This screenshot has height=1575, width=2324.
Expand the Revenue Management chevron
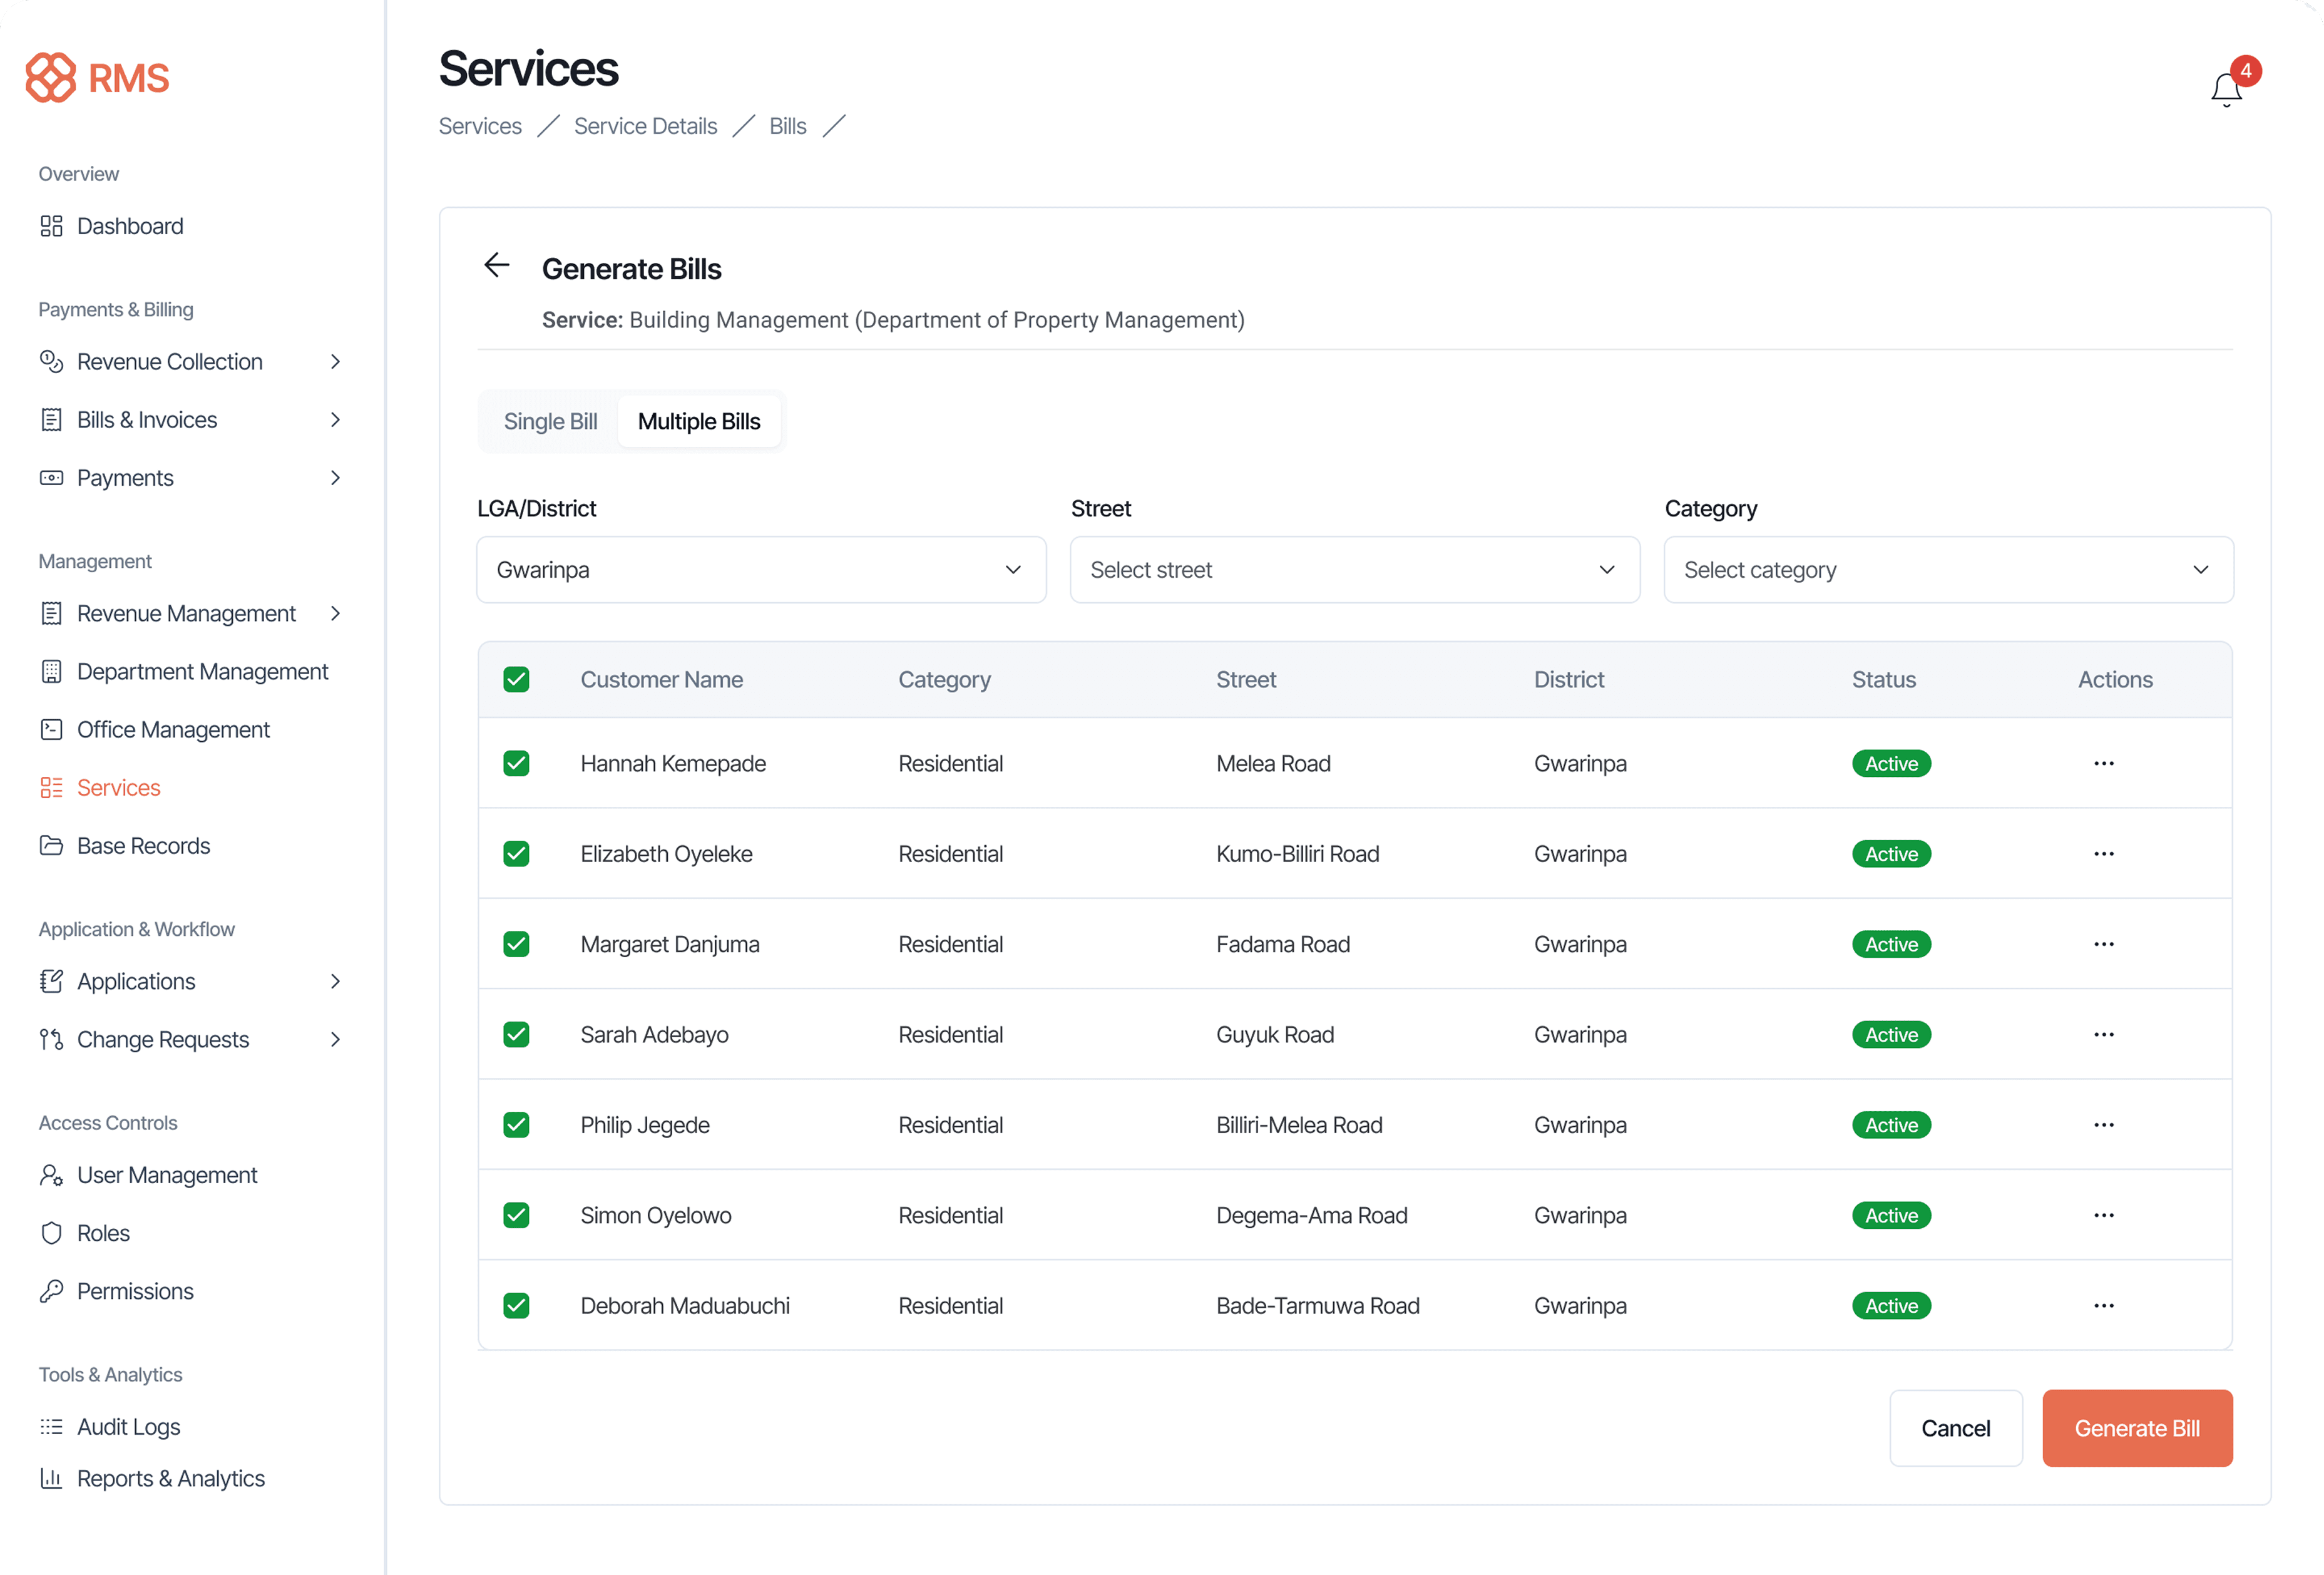pyautogui.click(x=336, y=614)
